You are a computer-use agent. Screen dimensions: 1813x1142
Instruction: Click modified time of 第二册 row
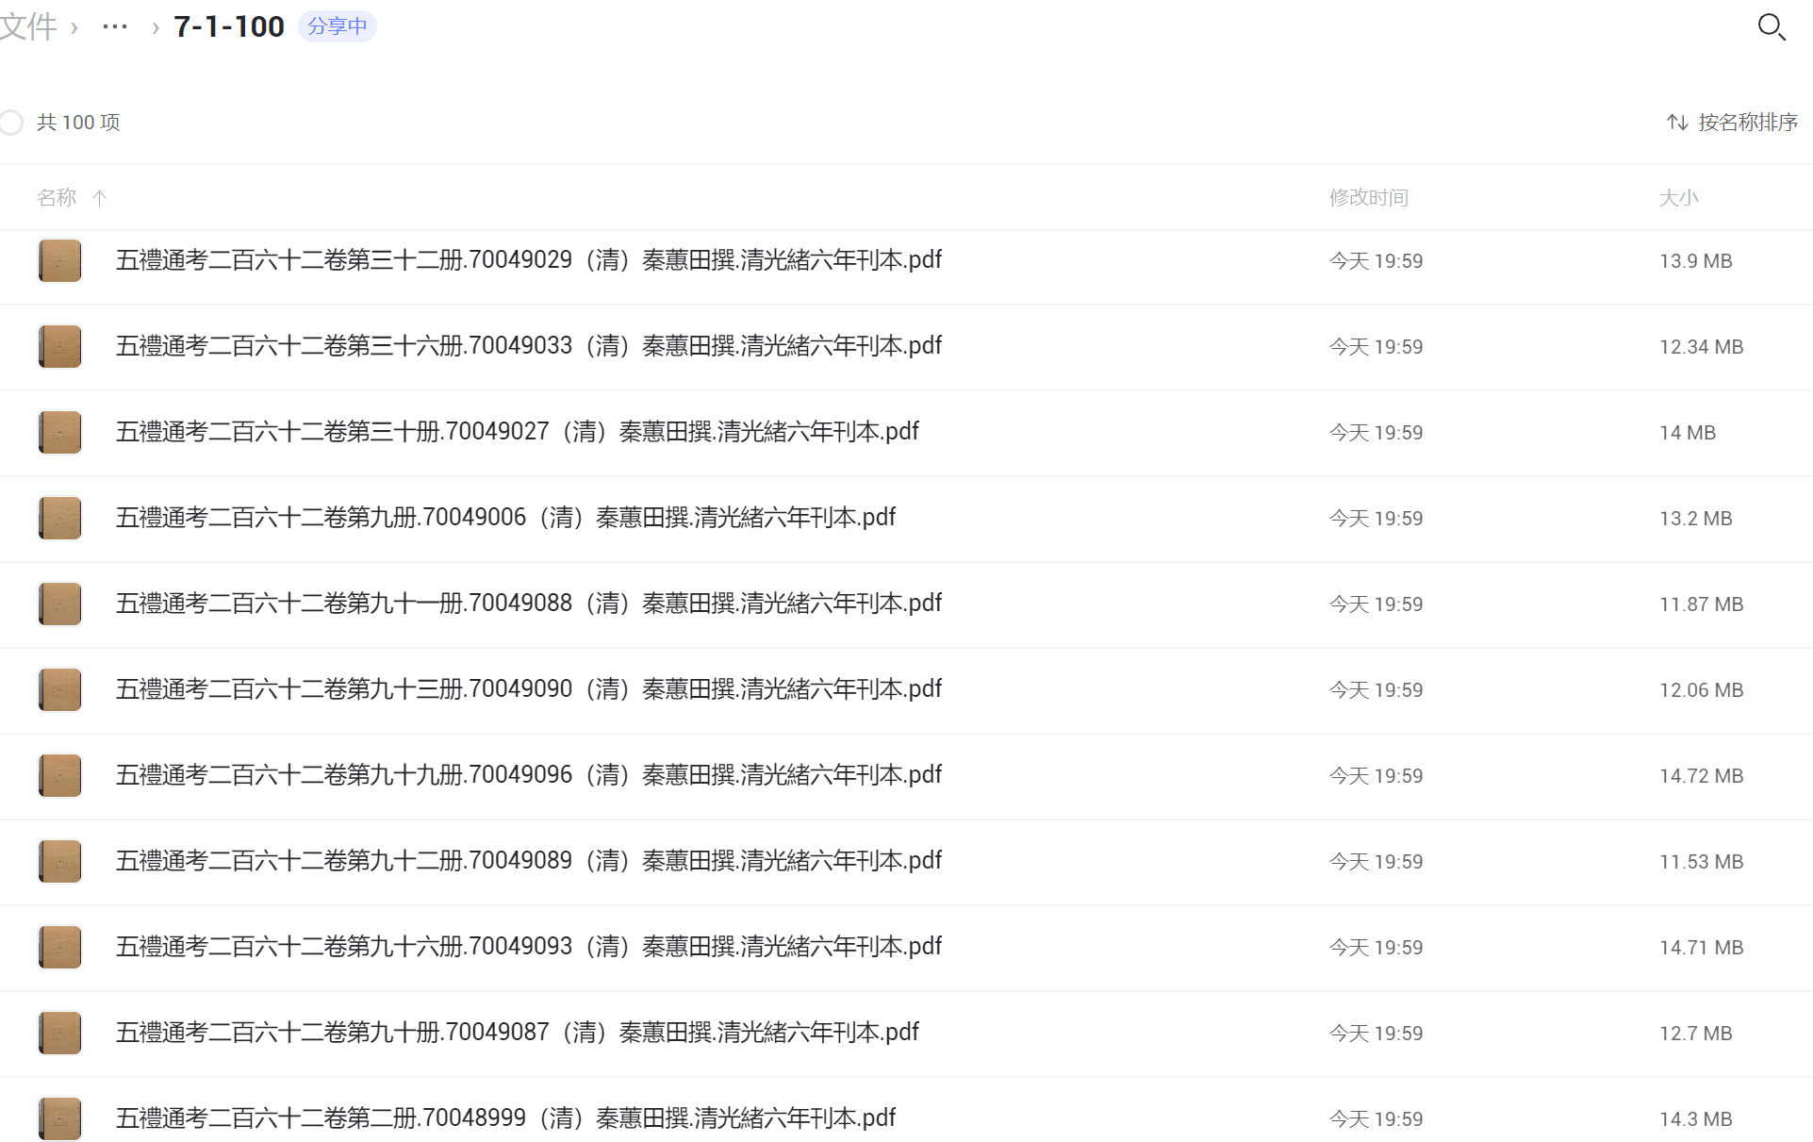click(1376, 1119)
